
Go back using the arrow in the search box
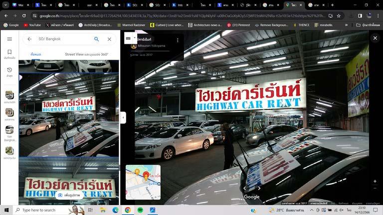click(x=29, y=39)
